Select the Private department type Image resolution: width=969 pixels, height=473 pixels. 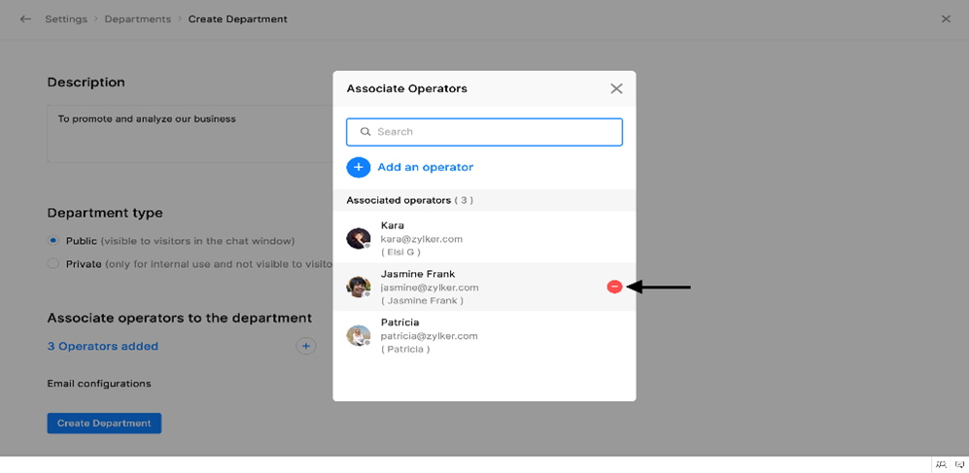point(53,263)
